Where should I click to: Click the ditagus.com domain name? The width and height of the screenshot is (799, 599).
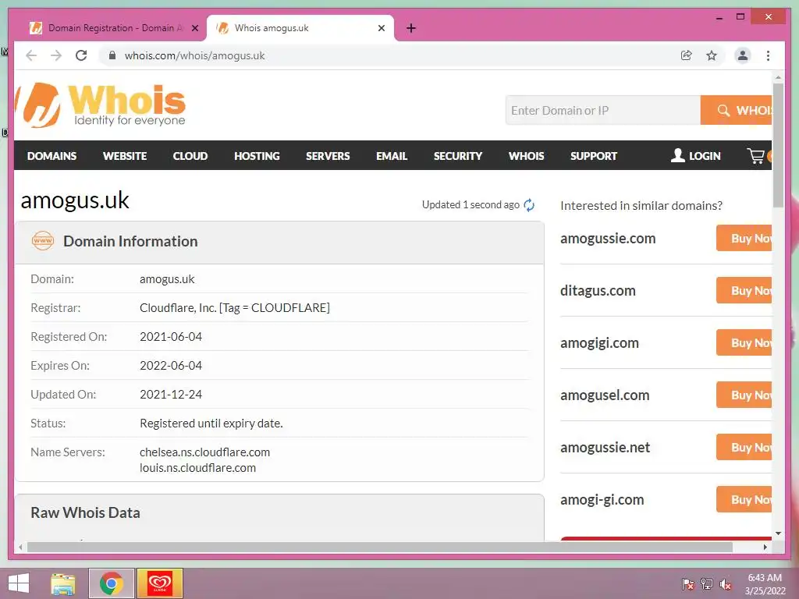point(598,291)
